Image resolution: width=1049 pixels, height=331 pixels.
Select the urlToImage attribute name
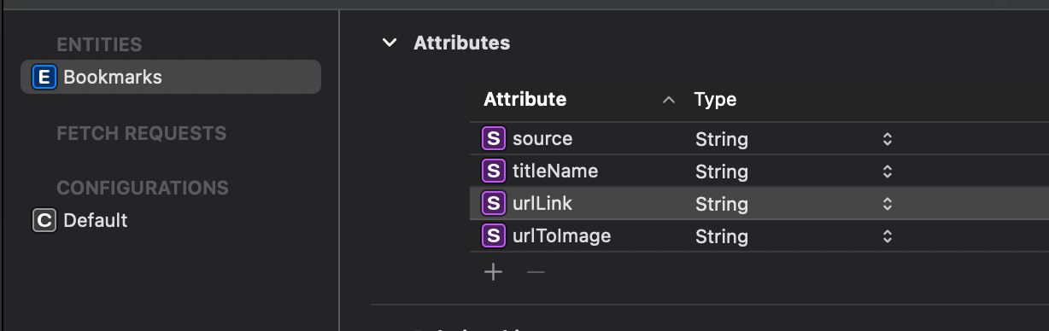[561, 236]
